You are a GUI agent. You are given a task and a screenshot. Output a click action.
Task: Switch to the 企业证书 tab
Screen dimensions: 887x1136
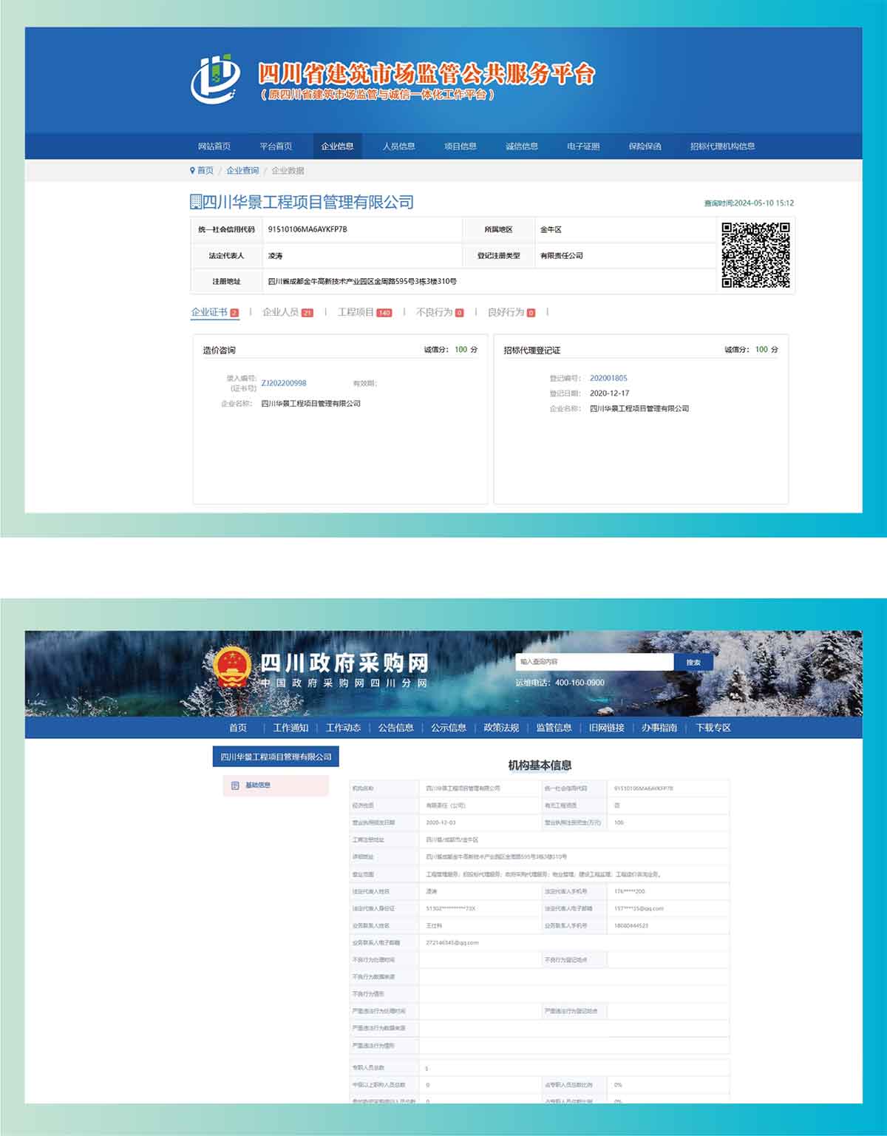coord(215,312)
